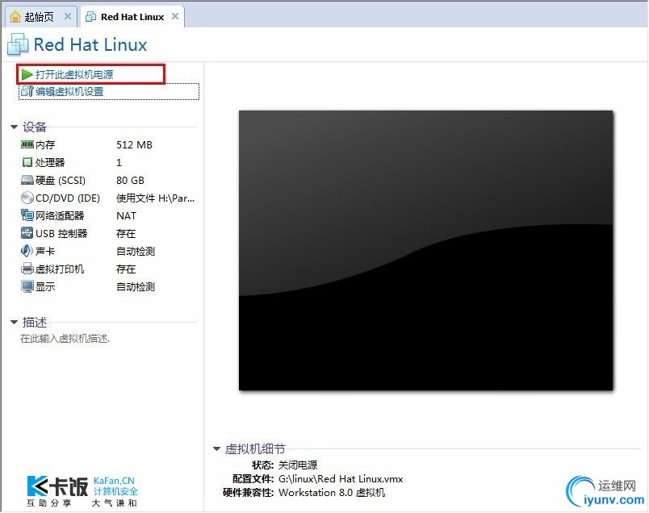Click the CD/DVD (IDE) disc icon
This screenshot has height=513, width=649.
[27, 198]
